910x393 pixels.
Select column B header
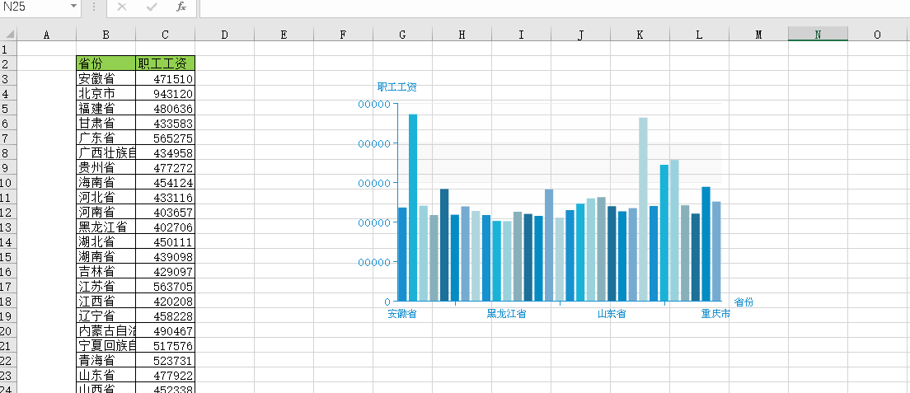coord(106,35)
